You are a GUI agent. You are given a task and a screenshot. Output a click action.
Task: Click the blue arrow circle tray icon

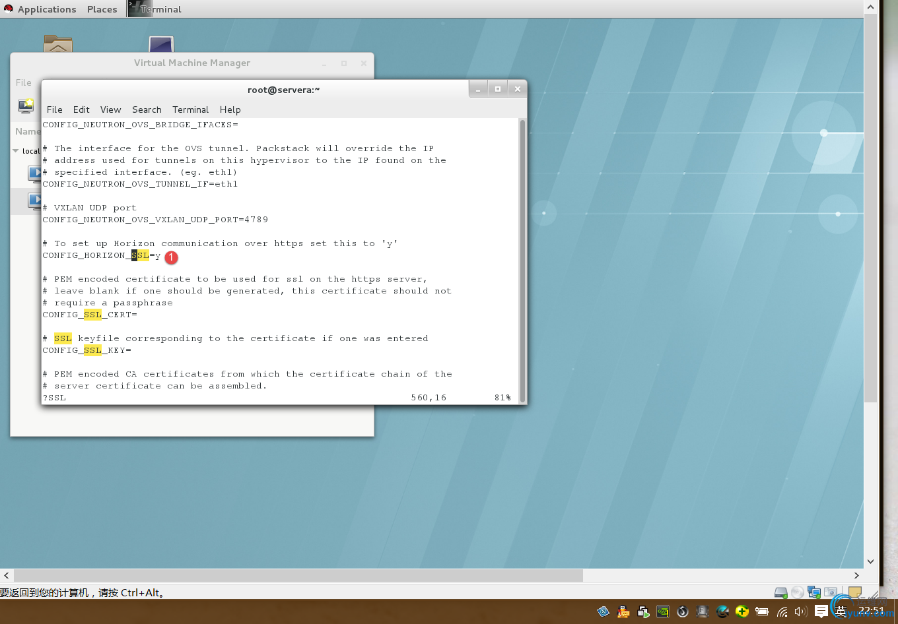coord(722,611)
